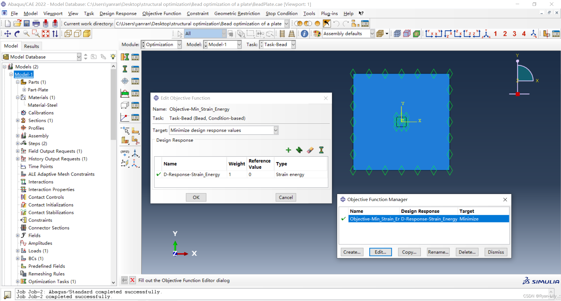The width and height of the screenshot is (561, 301).
Task: Select the Magnify View tool
Action: click(27, 34)
